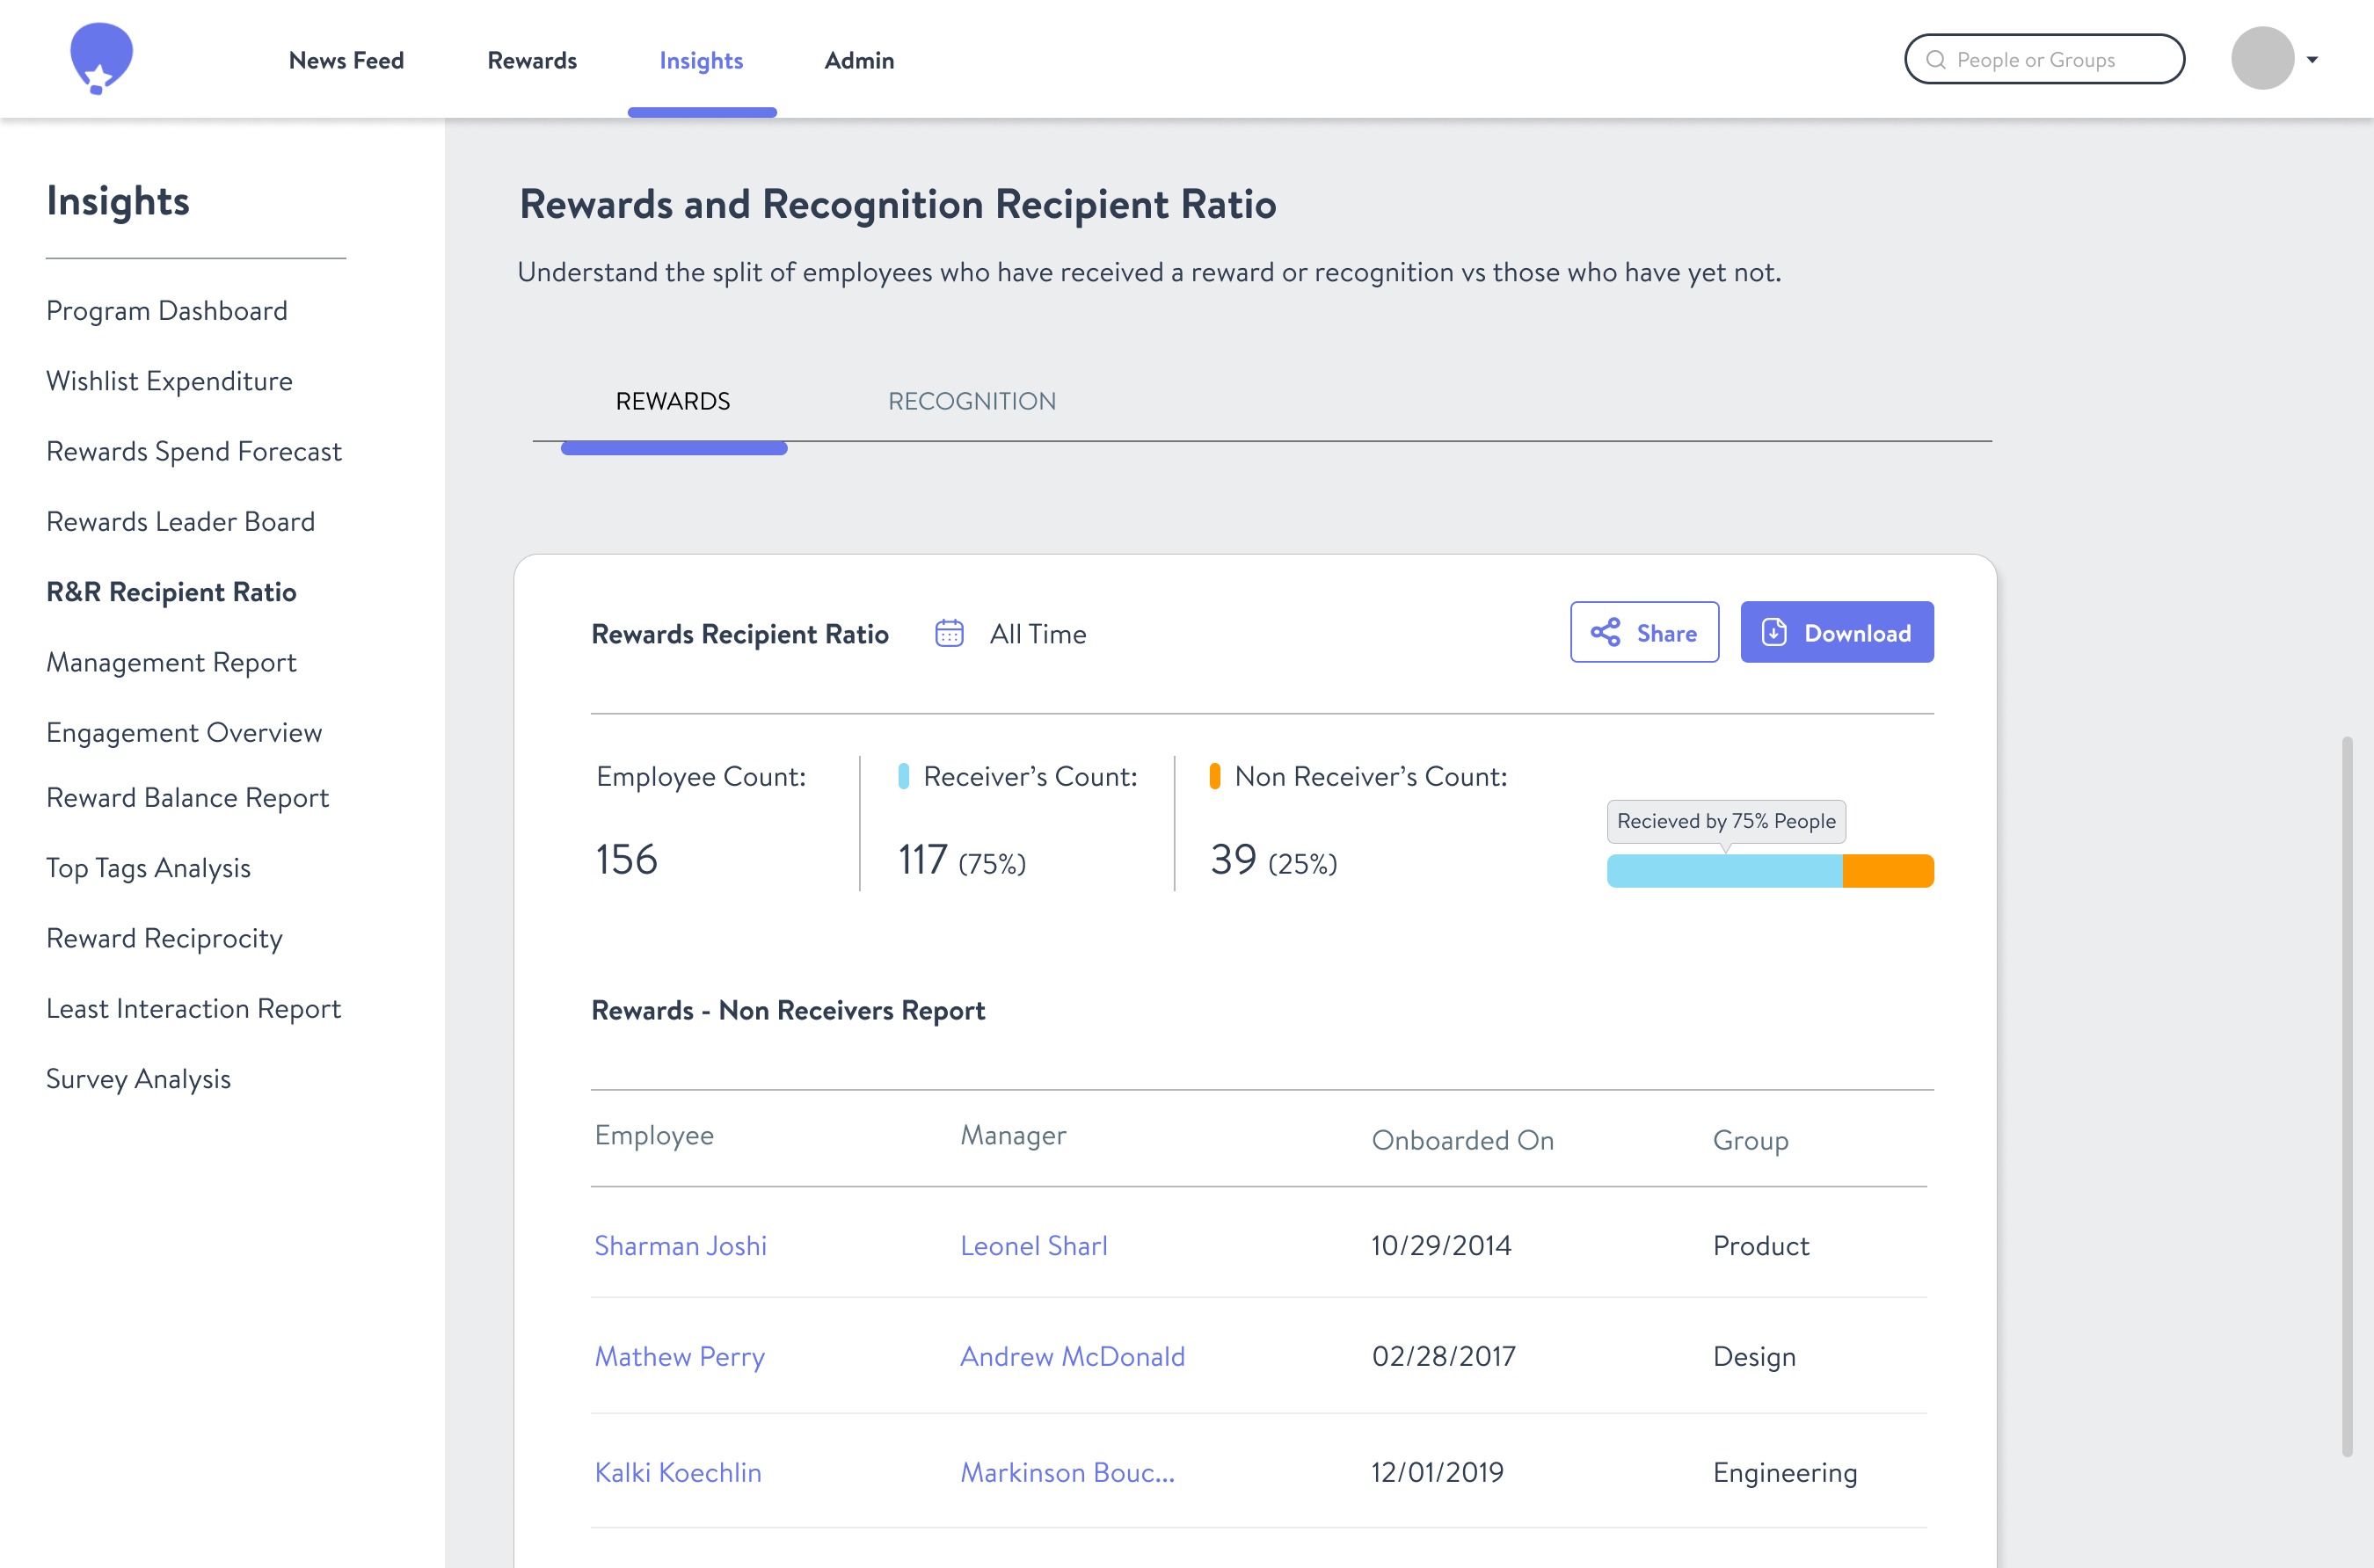Select the REWARDS tab
This screenshot has height=1568, width=2374.
[x=673, y=401]
